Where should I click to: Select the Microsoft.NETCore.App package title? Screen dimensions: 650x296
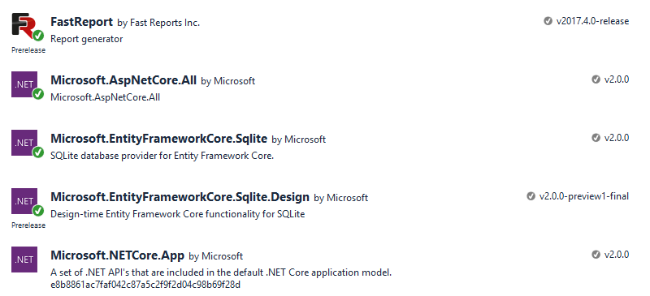[x=117, y=255]
